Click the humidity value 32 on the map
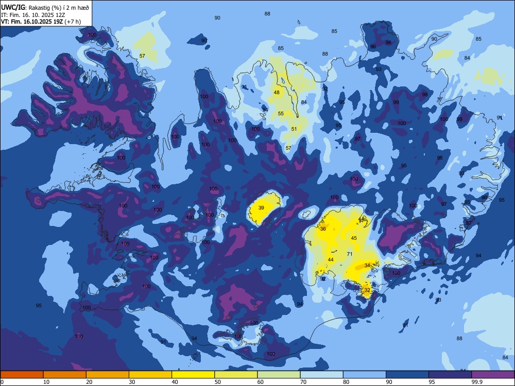515x386 pixels. (367, 290)
